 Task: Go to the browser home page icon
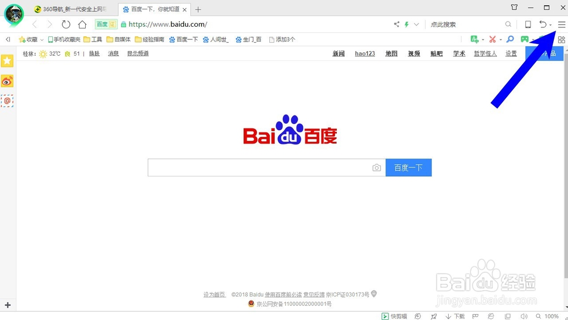[82, 24]
